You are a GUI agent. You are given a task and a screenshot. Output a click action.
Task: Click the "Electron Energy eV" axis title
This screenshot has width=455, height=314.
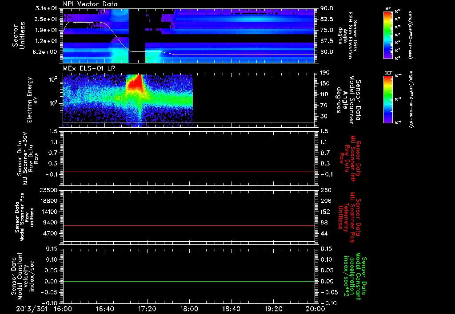pyautogui.click(x=32, y=100)
